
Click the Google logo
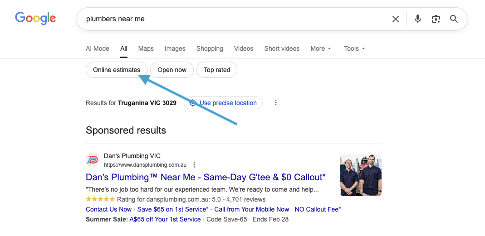pos(35,18)
